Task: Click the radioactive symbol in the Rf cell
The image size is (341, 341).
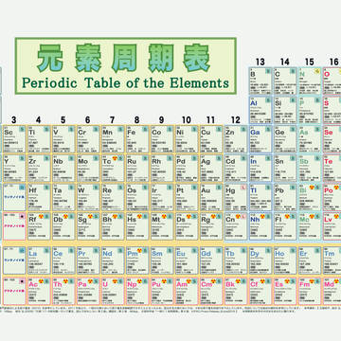Action: click(x=41, y=217)
